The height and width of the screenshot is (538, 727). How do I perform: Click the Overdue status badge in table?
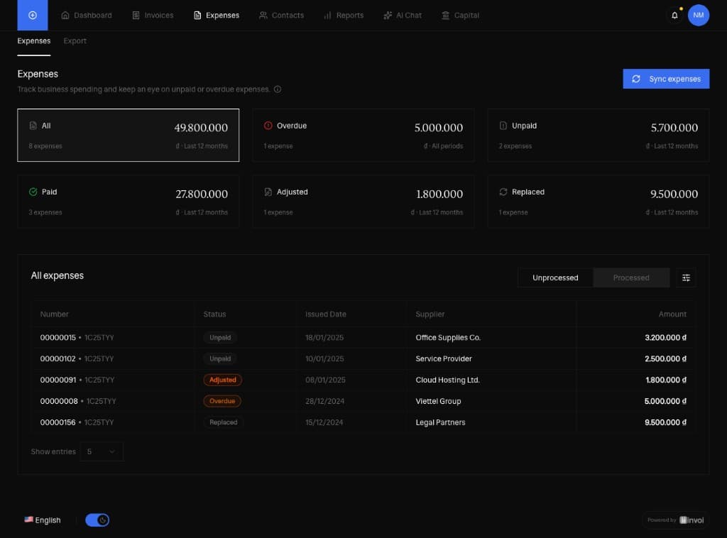(x=222, y=401)
